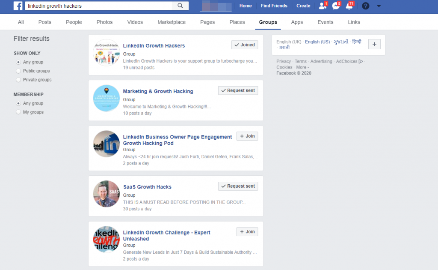The width and height of the screenshot is (438, 270).
Task: Switch to the Links tab
Action: [354, 22]
